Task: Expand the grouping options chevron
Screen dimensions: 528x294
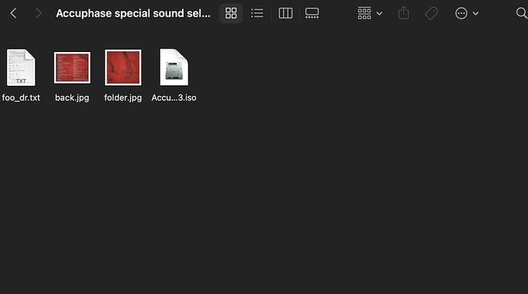Action: click(x=379, y=14)
